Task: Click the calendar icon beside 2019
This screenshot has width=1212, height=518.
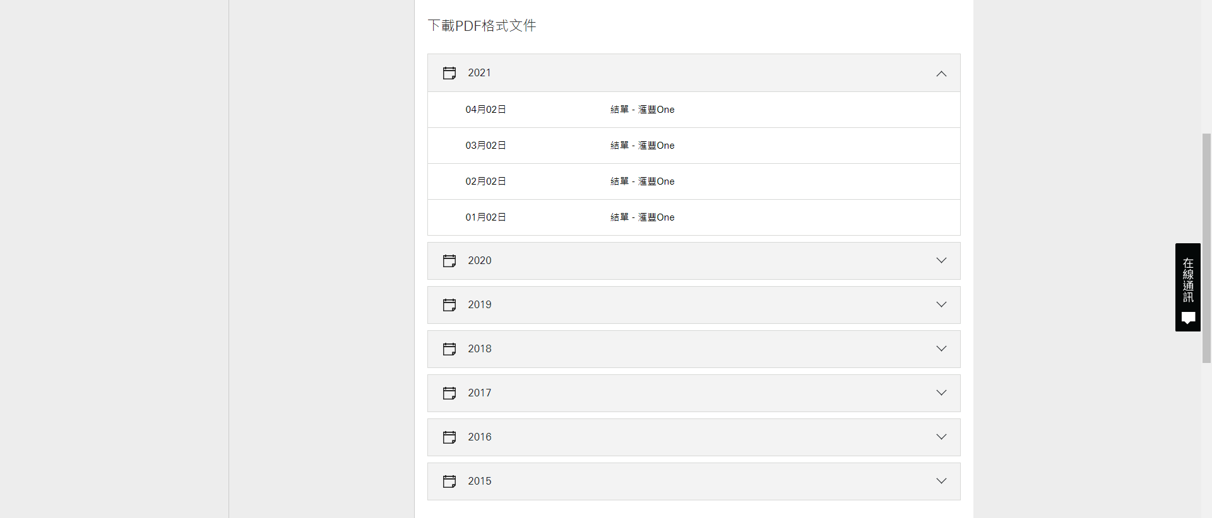Action: tap(449, 305)
